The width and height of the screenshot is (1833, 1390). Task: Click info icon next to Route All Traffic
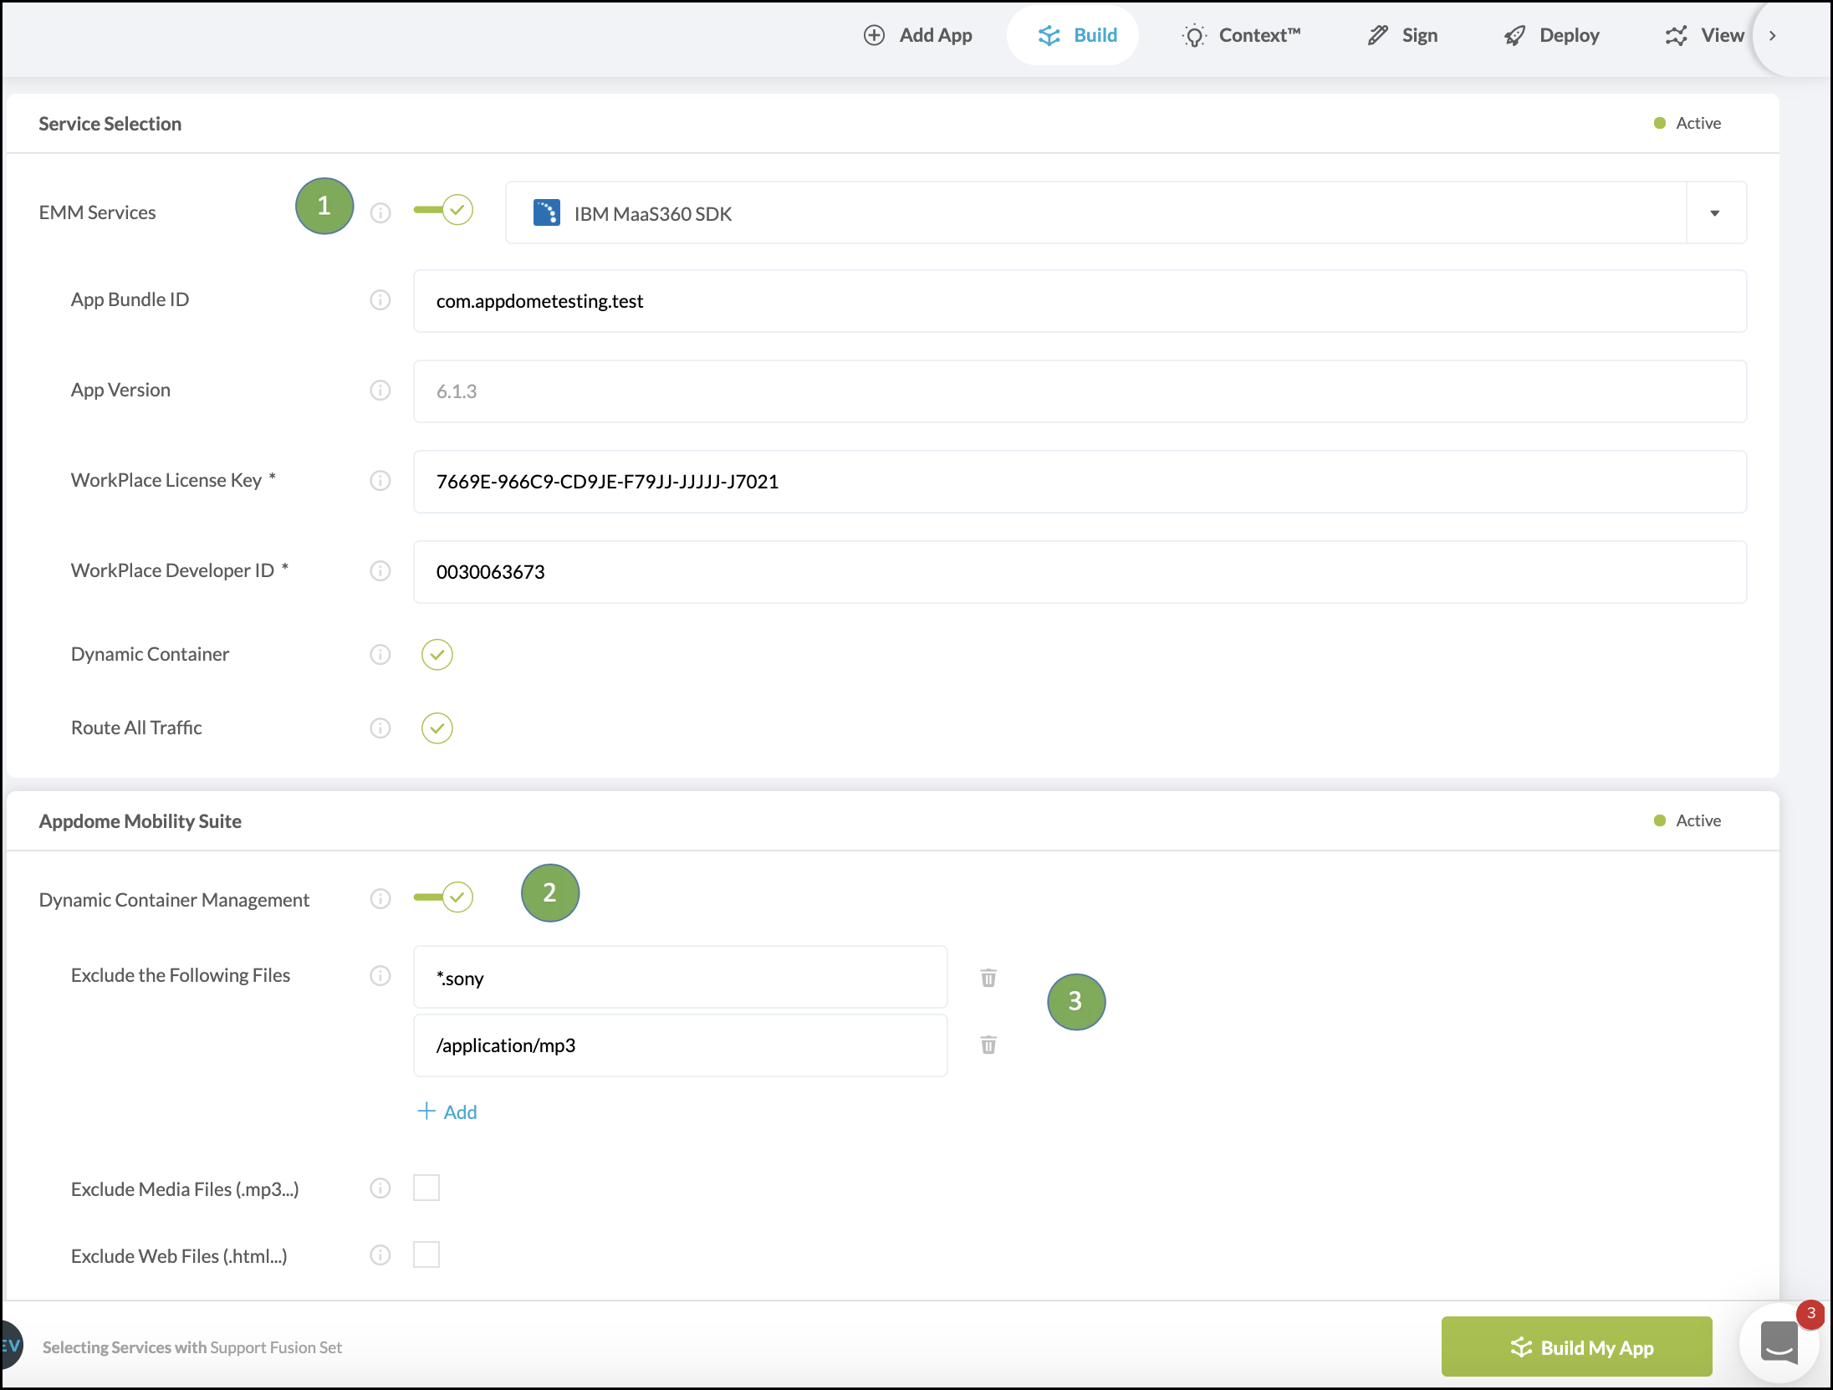coord(380,728)
